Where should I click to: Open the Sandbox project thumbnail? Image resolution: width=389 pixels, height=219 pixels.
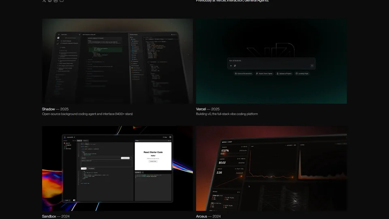pyautogui.click(x=118, y=168)
